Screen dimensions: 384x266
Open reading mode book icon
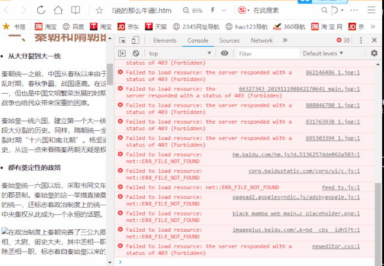76,10
